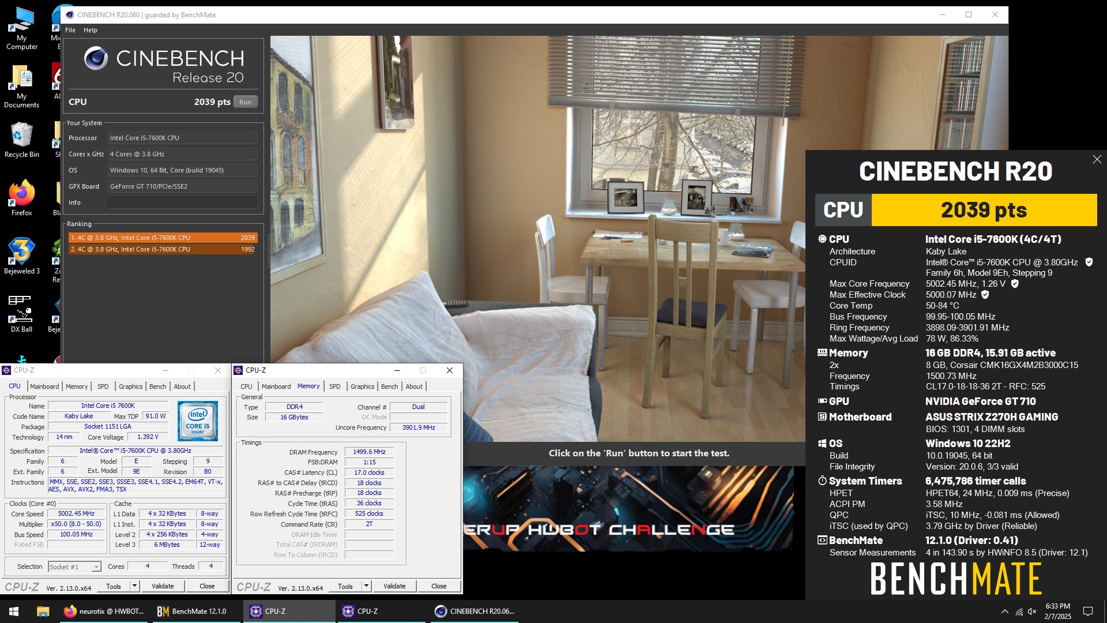Image resolution: width=1107 pixels, height=623 pixels.
Task: Click Validate in left CPU-Z
Action: [x=163, y=586]
